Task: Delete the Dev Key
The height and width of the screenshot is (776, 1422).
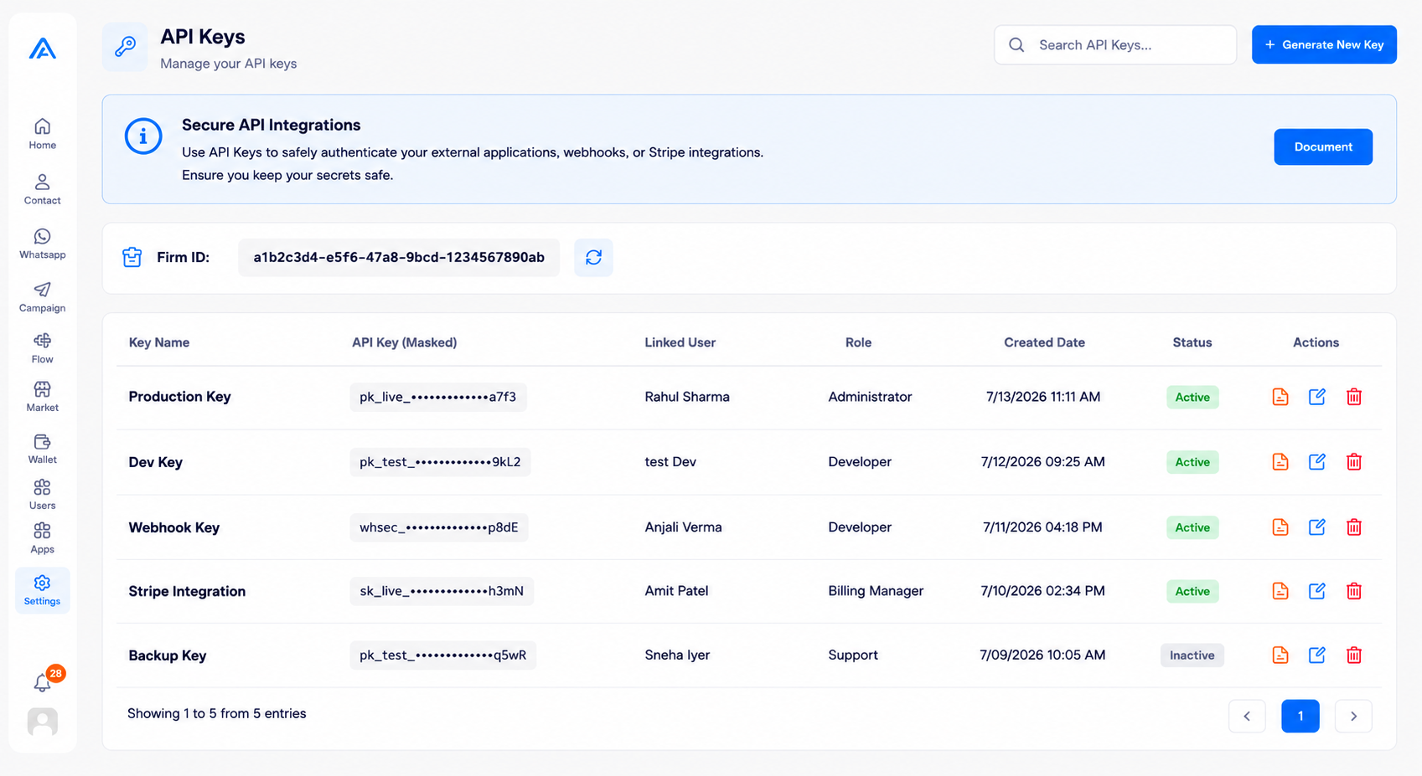Action: coord(1353,461)
